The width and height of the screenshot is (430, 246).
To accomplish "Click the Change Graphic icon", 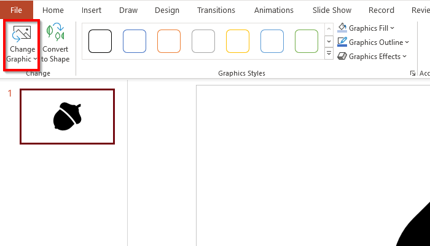I will 21,35.
